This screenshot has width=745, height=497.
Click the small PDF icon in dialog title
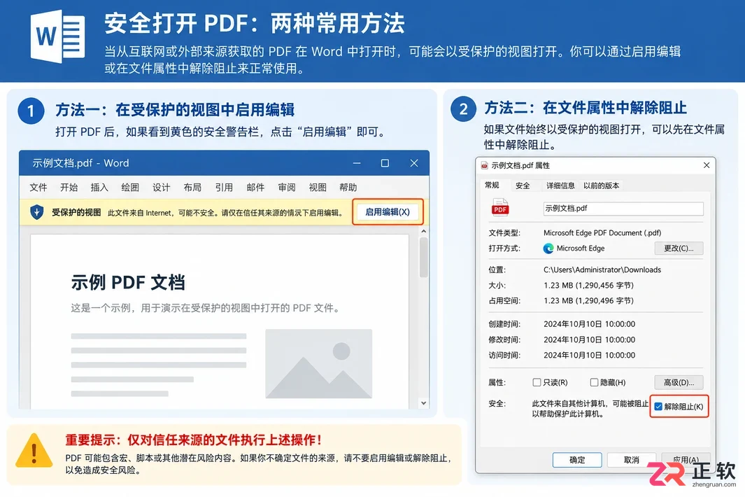pyautogui.click(x=484, y=165)
